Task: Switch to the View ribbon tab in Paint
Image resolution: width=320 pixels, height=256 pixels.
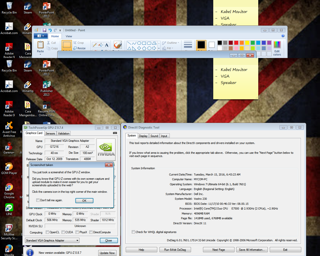Action: pyautogui.click(x=69, y=36)
